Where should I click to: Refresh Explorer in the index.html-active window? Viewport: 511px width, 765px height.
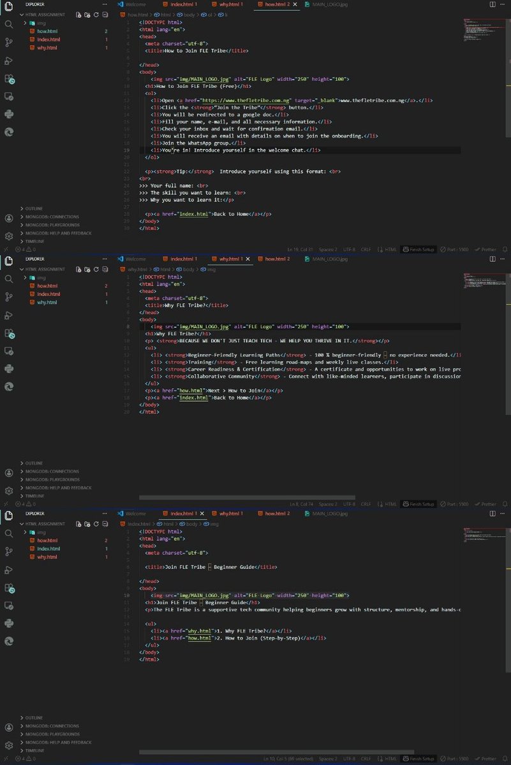click(96, 523)
